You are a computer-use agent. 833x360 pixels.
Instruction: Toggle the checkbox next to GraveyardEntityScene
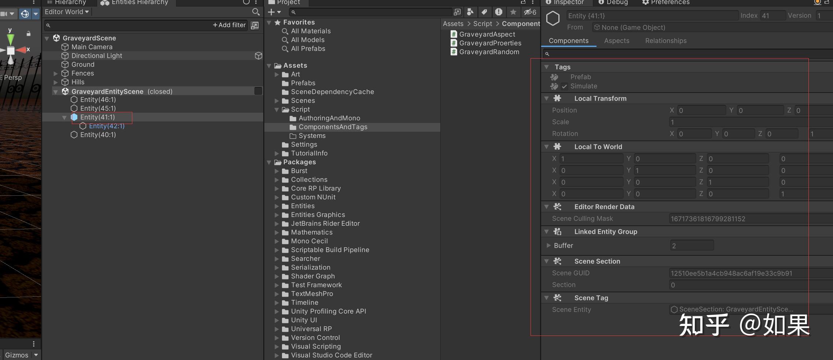point(259,91)
